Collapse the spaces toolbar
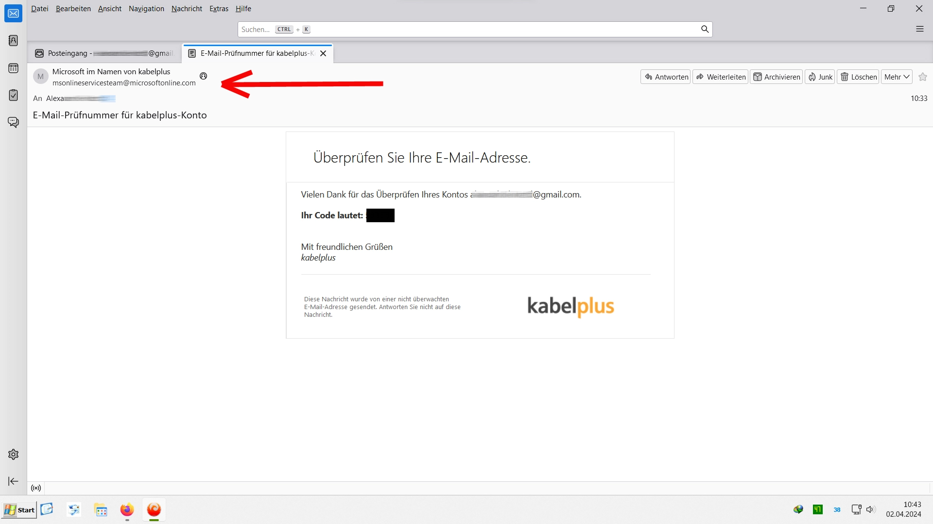The image size is (933, 524). pyautogui.click(x=13, y=481)
